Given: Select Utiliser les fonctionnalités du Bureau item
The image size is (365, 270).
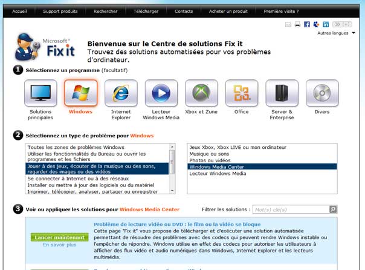Looking at the screenshot, I should coord(97,157).
